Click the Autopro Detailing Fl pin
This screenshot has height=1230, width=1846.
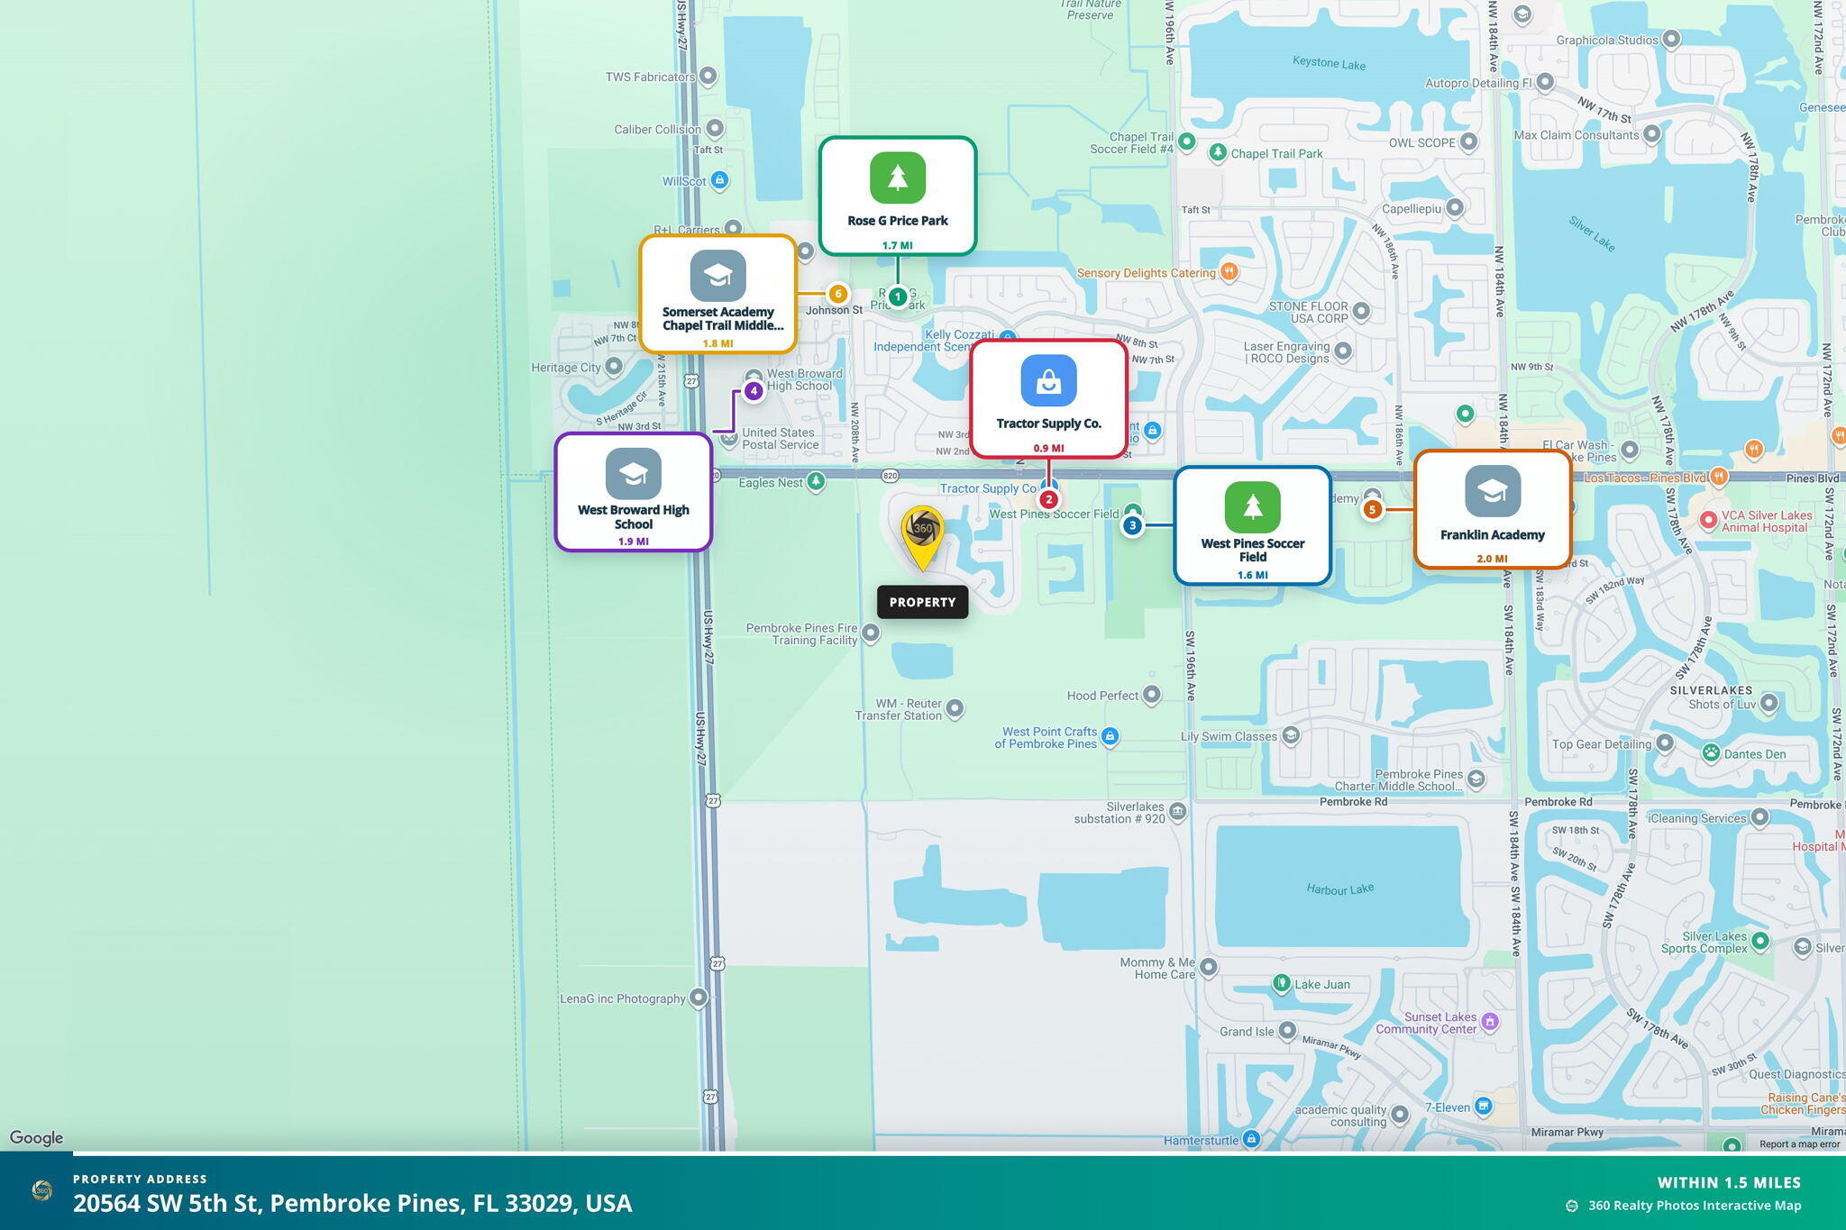click(x=1545, y=82)
